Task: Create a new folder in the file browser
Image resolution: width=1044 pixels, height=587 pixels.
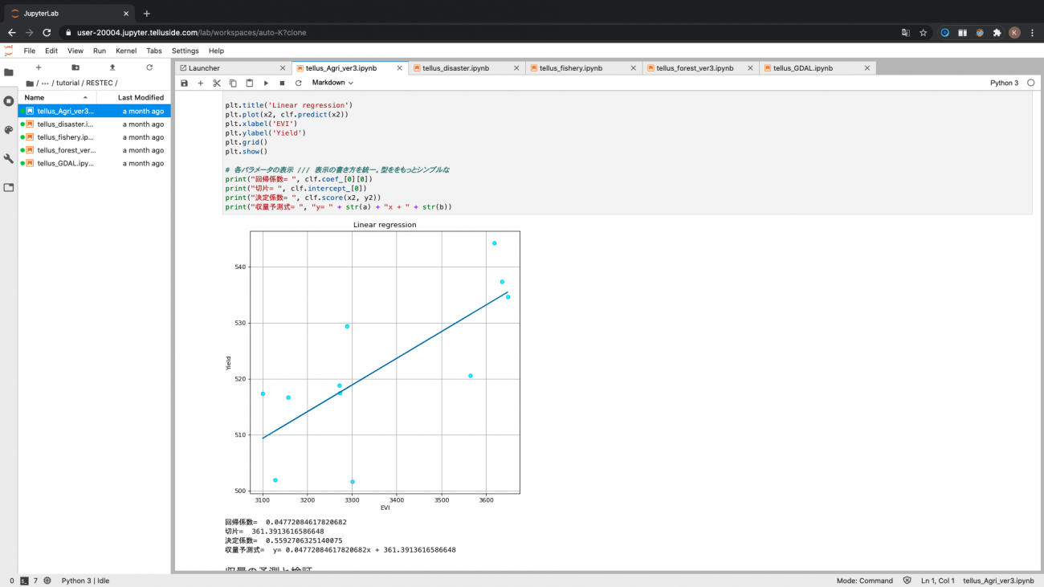Action: [x=75, y=67]
